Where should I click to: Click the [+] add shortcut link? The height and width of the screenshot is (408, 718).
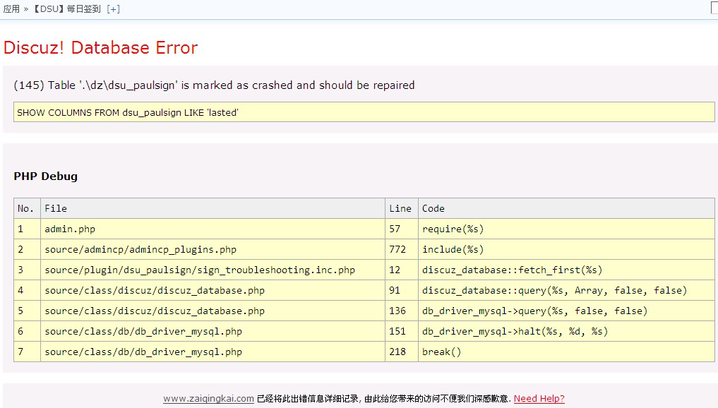(113, 8)
